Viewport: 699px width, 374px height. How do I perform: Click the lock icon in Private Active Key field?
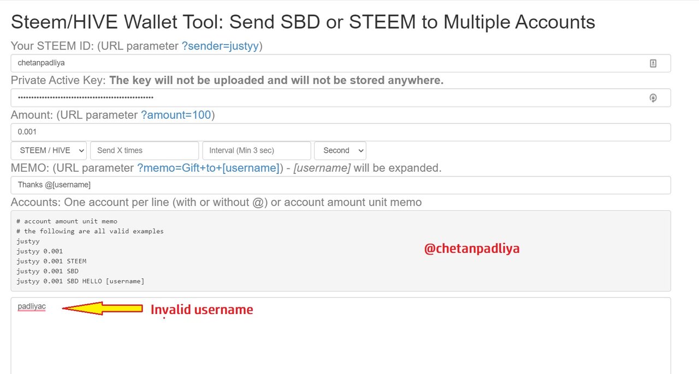click(x=653, y=98)
